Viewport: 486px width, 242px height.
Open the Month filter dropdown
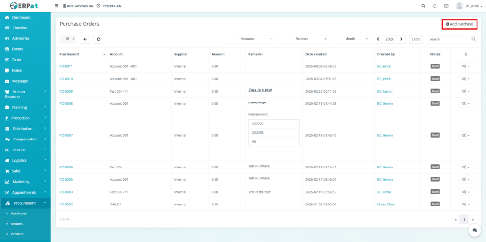click(352, 39)
